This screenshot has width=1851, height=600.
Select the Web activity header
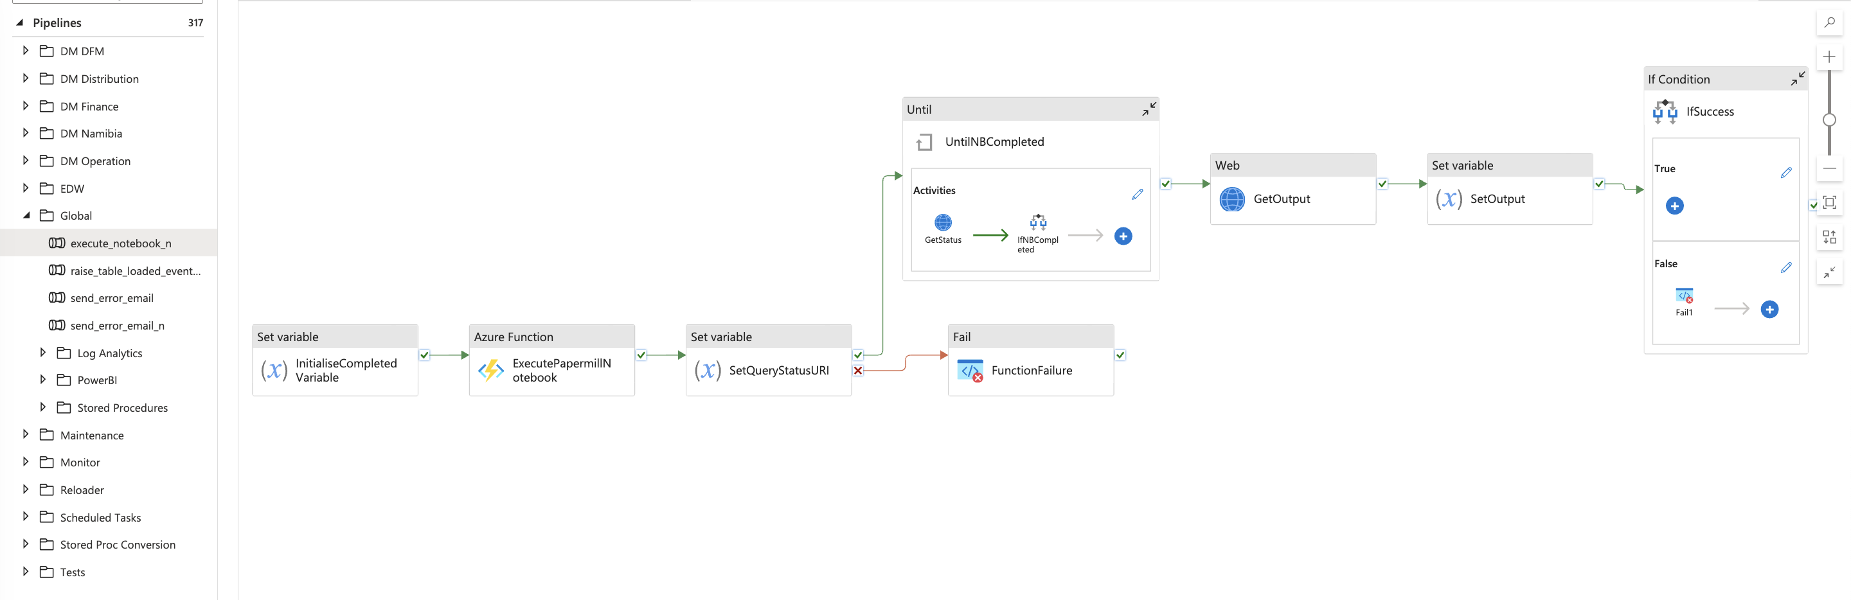[1292, 165]
